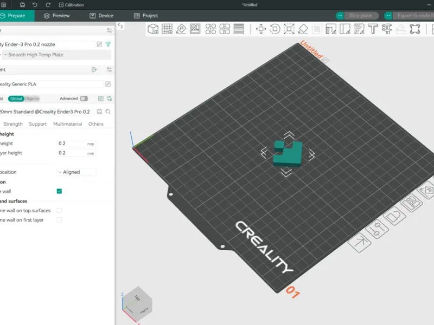Open the Strength settings tab

point(12,124)
